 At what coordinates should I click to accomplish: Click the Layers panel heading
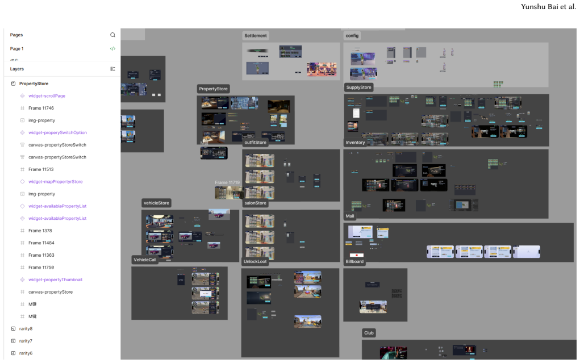point(16,69)
